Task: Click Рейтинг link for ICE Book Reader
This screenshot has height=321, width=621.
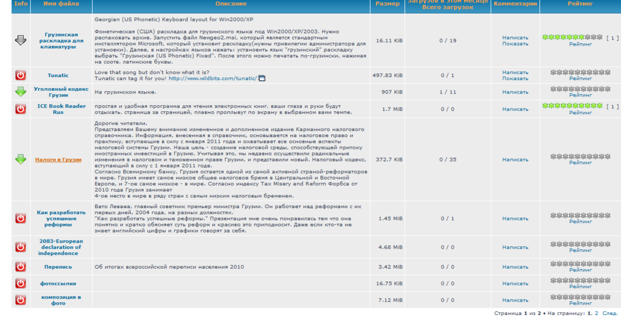Action: (580, 113)
